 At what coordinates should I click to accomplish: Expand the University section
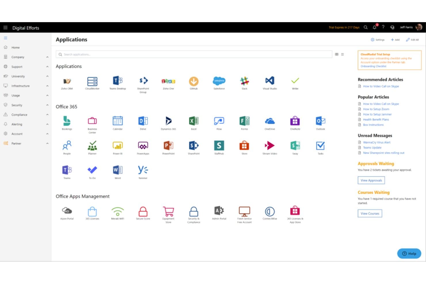(26, 76)
